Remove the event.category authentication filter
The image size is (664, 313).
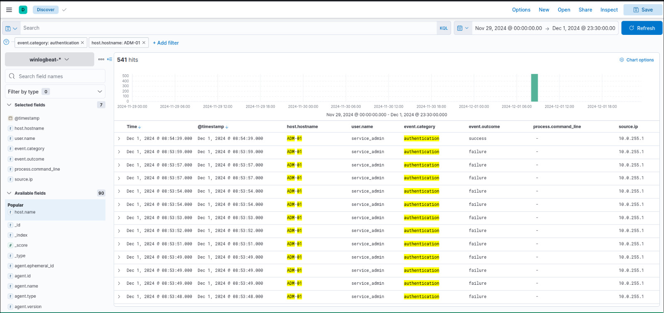pos(83,43)
